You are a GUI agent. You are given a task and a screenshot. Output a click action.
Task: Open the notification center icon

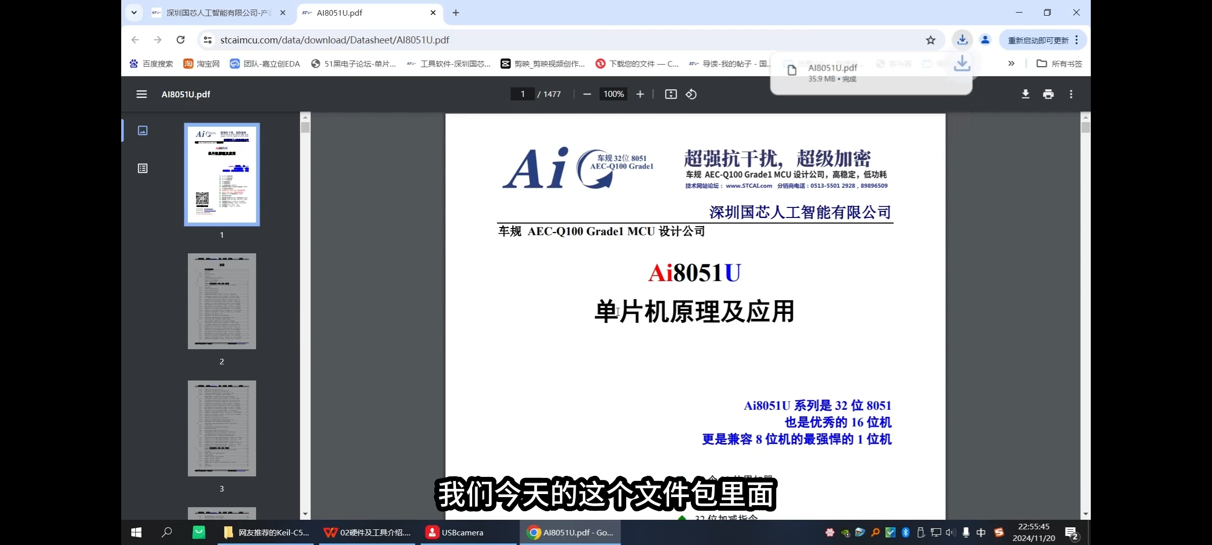pyautogui.click(x=1072, y=533)
